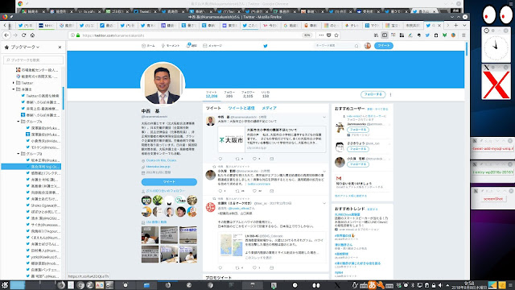This screenshot has width=515, height=290.
Task: Select the highlighted blue bookmark row
Action: (31, 167)
